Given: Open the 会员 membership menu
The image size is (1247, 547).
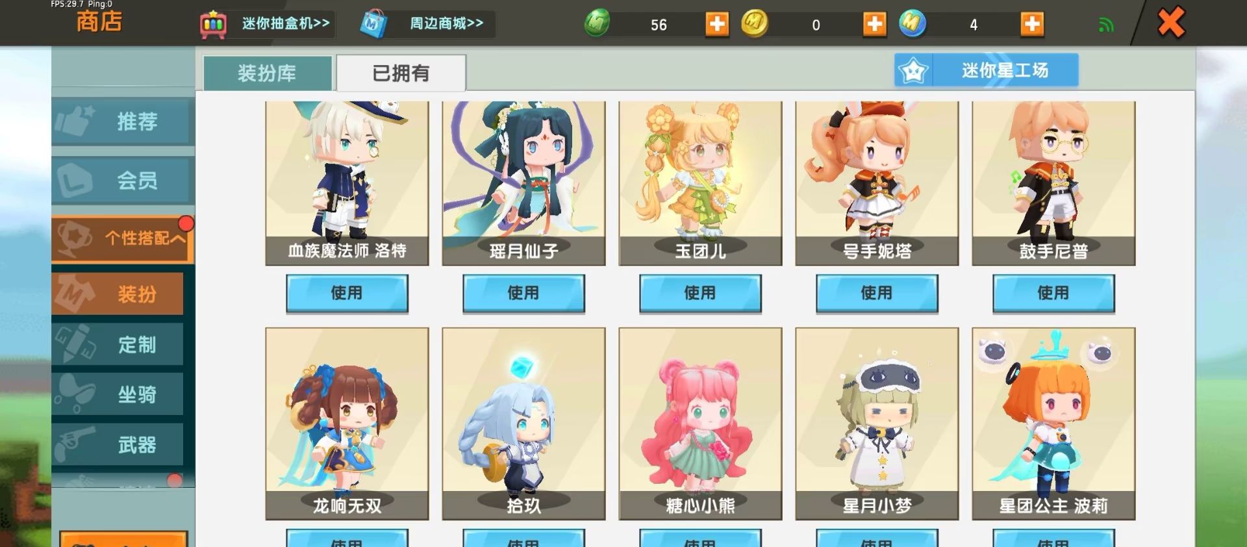Looking at the screenshot, I should 123,180.
